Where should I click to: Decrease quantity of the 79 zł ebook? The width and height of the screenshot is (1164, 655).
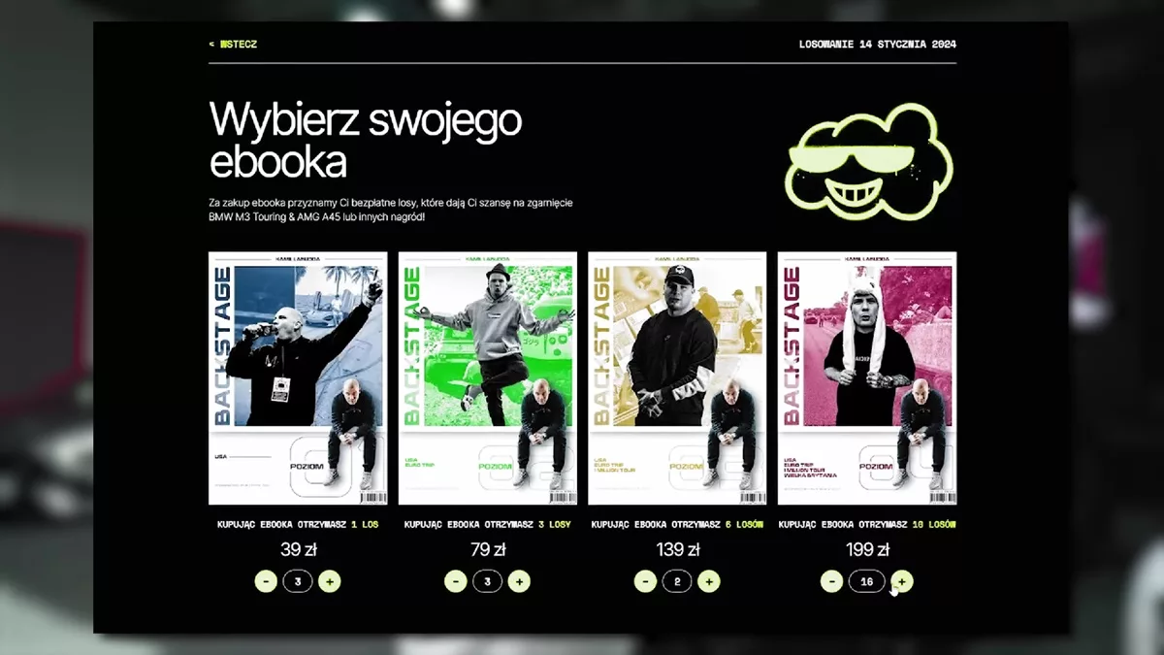[456, 581]
